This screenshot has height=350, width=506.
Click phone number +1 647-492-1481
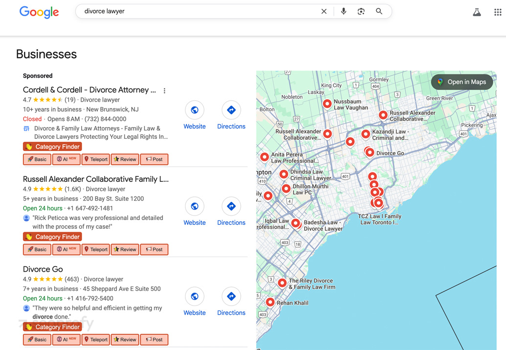pos(90,208)
